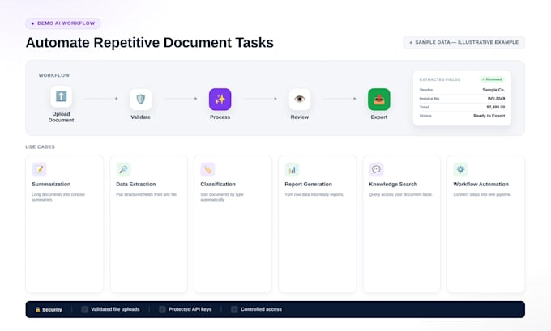Click the USE CASES section label
Image resolution: width=551 pixels, height=331 pixels.
pos(40,146)
